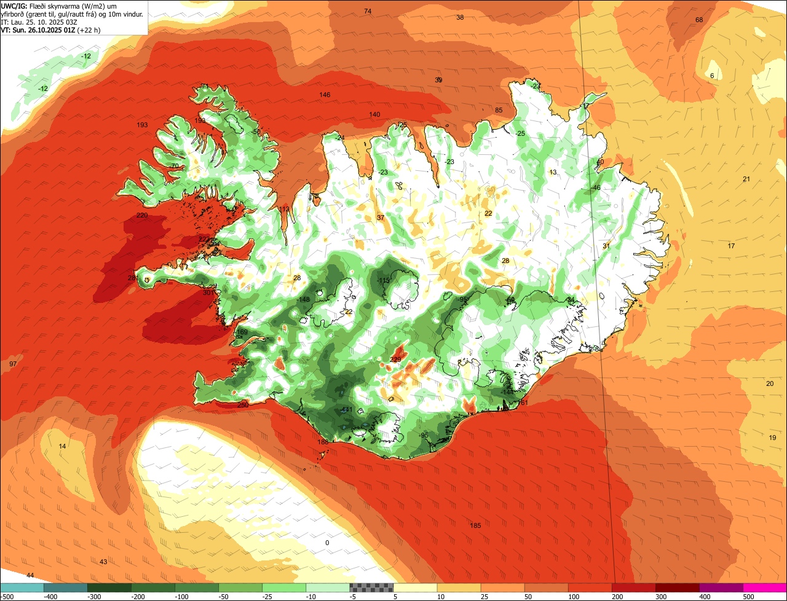
Task: Select the "14" value on the map
Action: point(62,446)
